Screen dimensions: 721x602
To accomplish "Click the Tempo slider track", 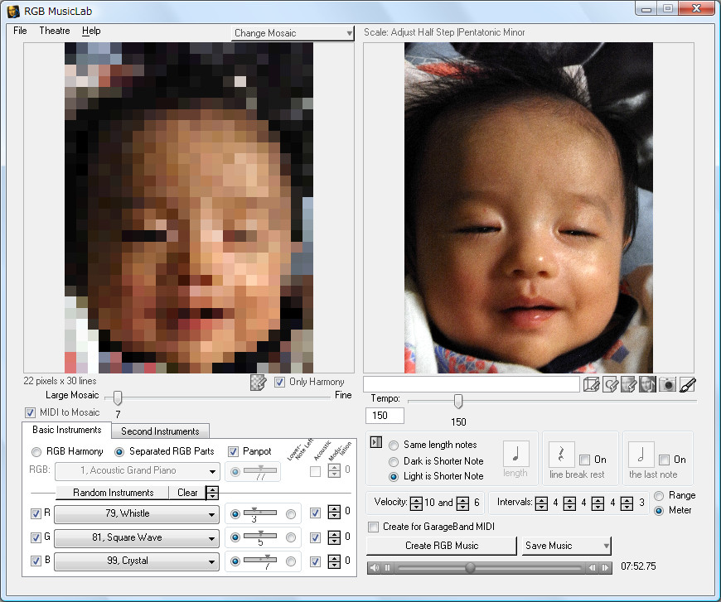I will point(552,401).
